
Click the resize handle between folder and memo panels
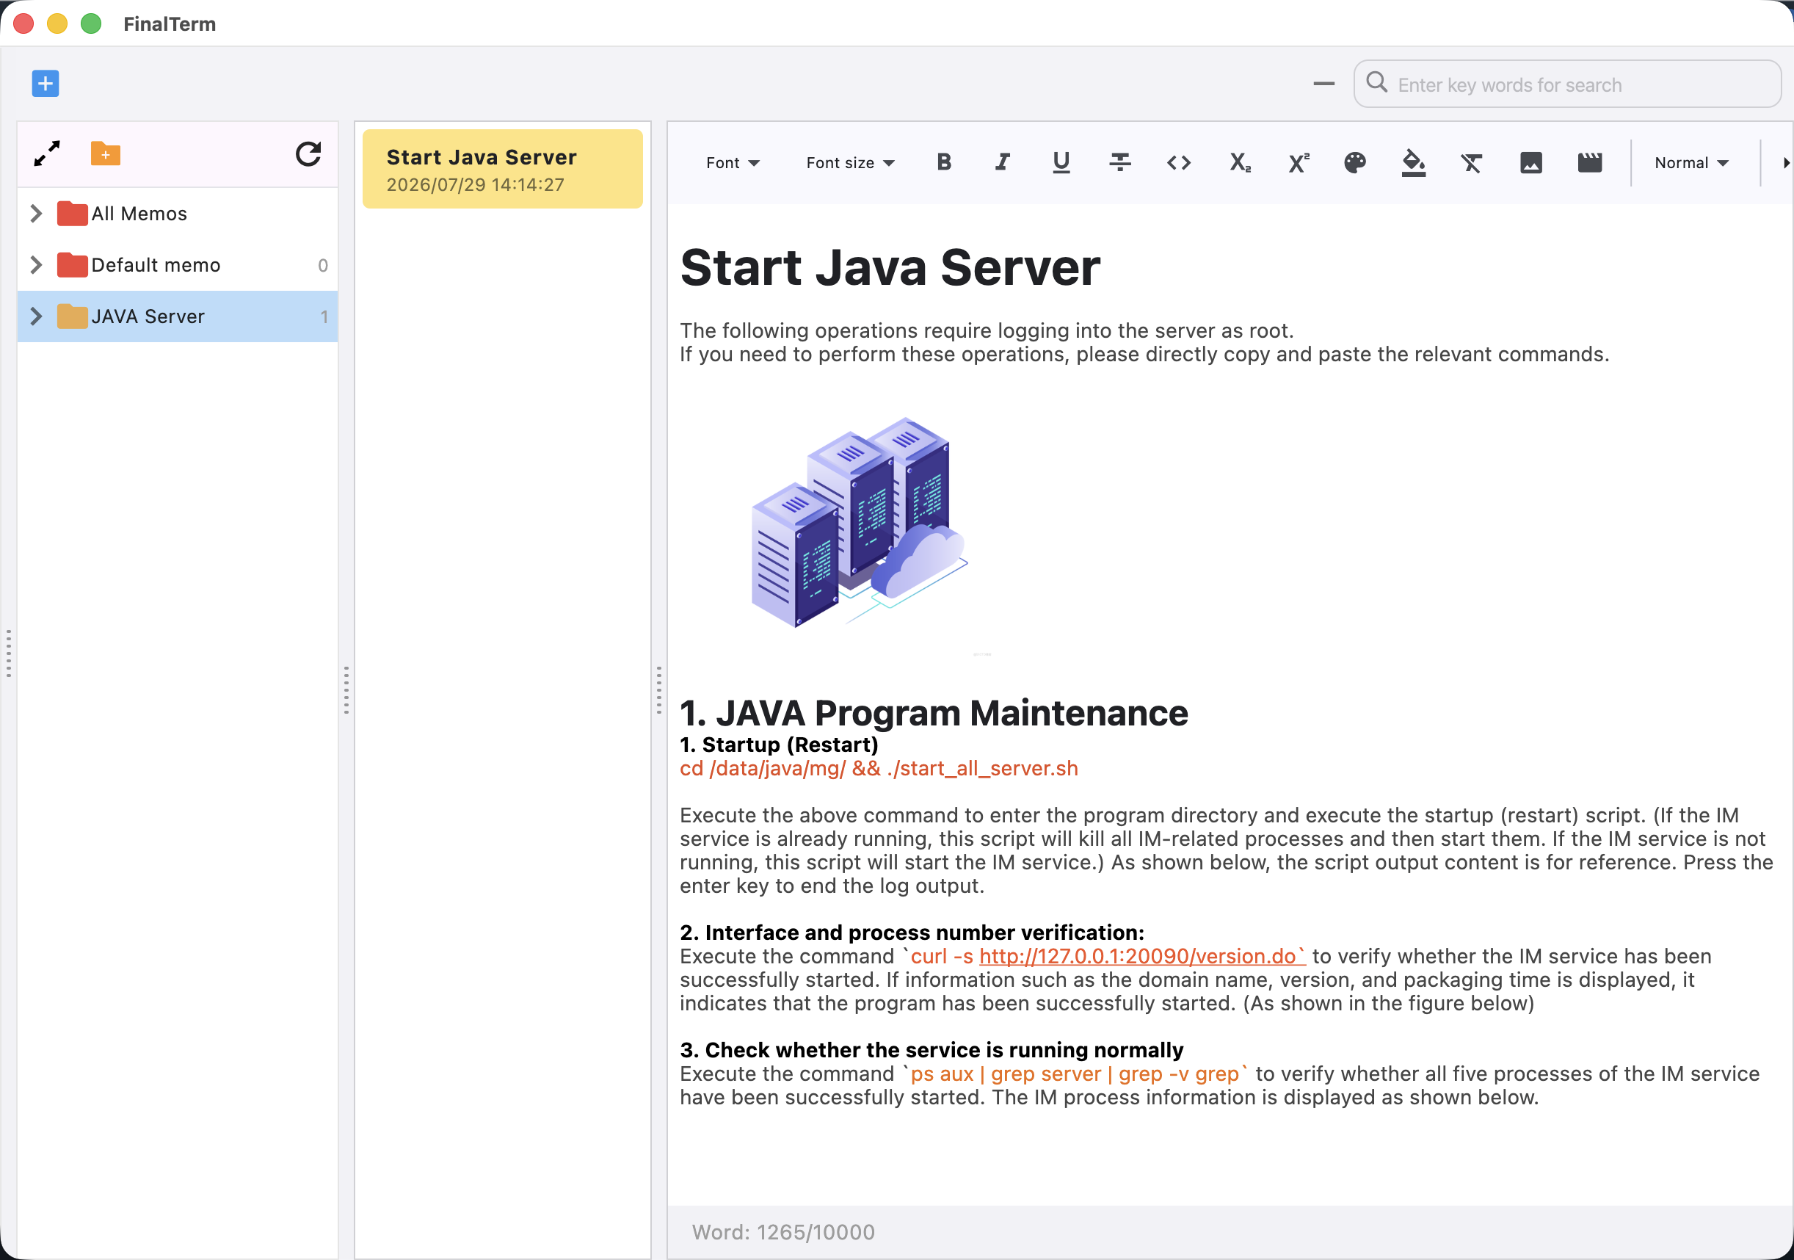pyautogui.click(x=346, y=690)
